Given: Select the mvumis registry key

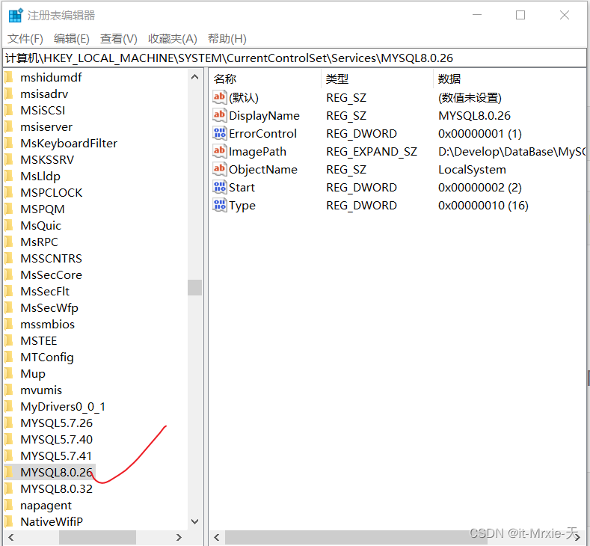Looking at the screenshot, I should pos(41,390).
